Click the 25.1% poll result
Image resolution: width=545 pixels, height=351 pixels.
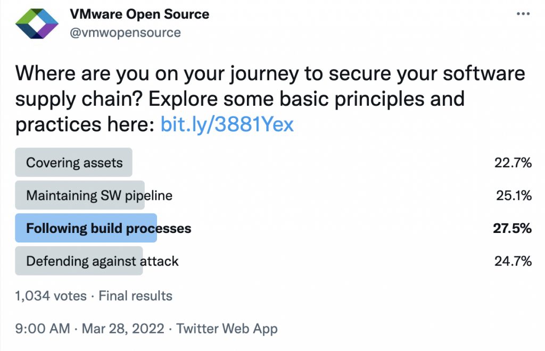point(514,195)
